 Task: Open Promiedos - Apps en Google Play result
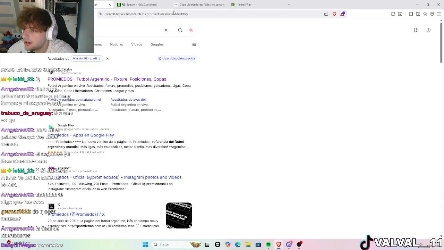click(81, 135)
